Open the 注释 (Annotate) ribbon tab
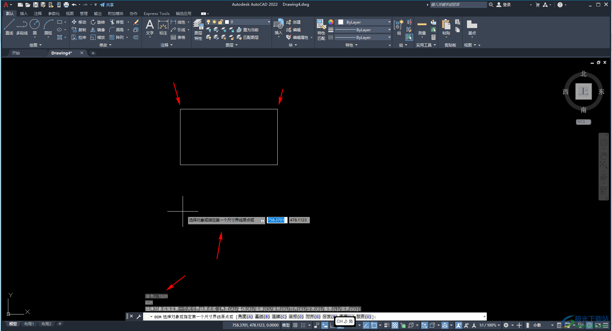 click(38, 13)
